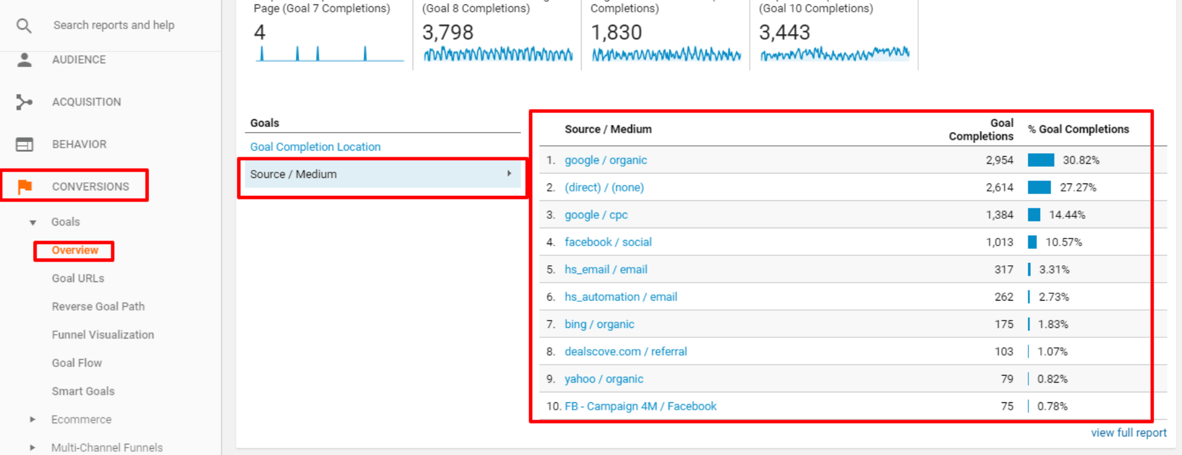Click the 2,954 completions cell

(x=1000, y=160)
